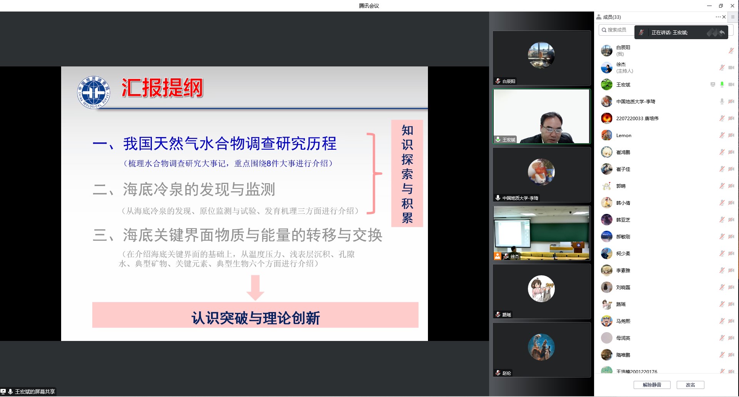Click 王宏斌's screen sharing icon
Screen dimensions: 739x397
pos(713,84)
